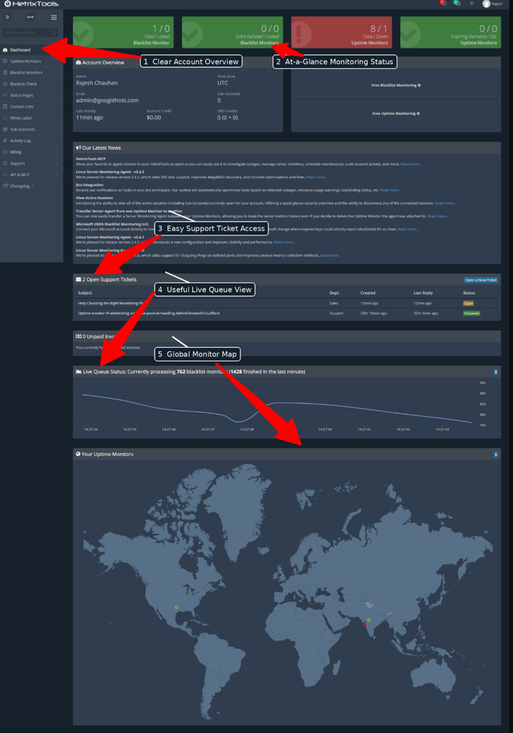The image size is (513, 733).
Task: Click the HetrixTools logo
Action: pos(31,4)
